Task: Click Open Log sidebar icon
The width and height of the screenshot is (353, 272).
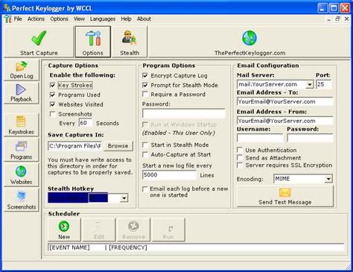Action: (x=22, y=70)
